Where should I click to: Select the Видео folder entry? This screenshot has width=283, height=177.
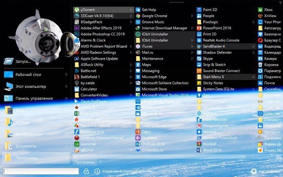36,110
